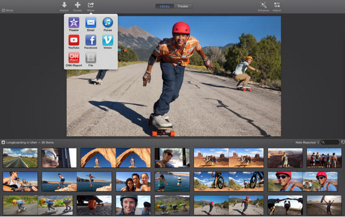Image resolution: width=345 pixels, height=217 pixels.
Task: Share the movie to iTunes
Action: (108, 22)
